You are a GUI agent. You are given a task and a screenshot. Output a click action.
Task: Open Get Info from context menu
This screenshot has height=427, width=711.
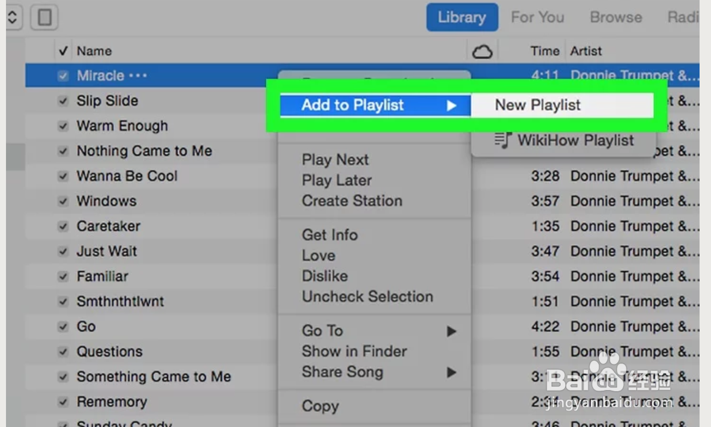(x=330, y=235)
